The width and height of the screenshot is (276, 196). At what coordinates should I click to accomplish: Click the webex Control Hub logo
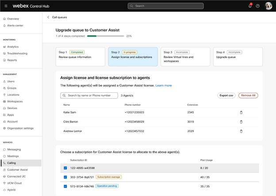31,6
